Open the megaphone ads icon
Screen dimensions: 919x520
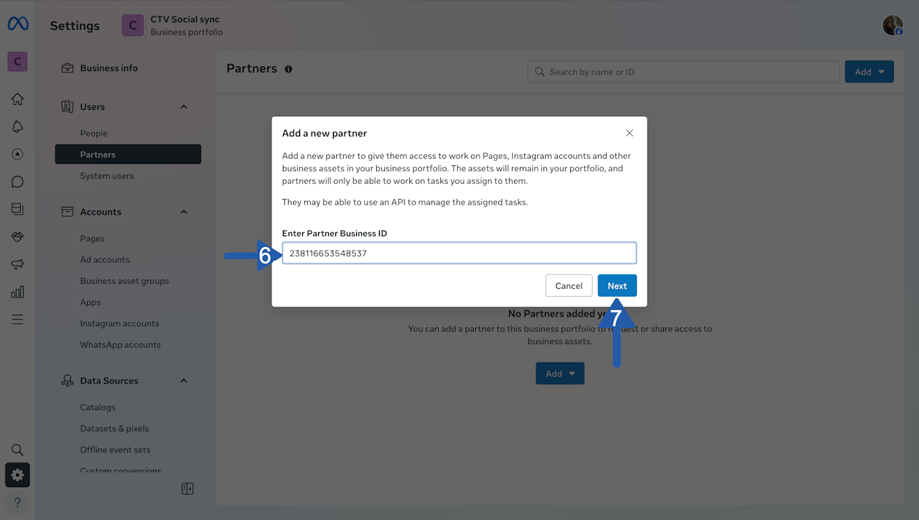tap(17, 264)
